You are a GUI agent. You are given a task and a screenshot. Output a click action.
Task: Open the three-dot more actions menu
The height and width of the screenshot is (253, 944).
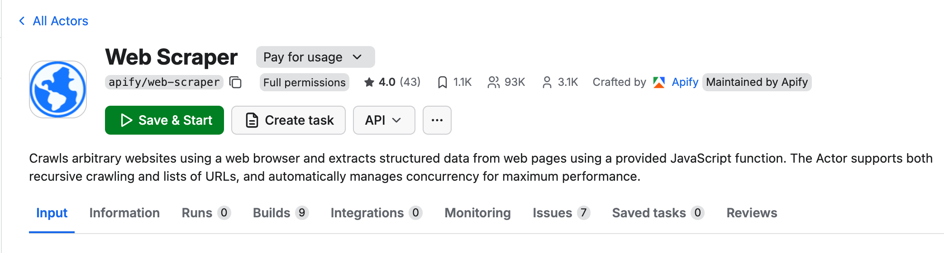tap(437, 120)
